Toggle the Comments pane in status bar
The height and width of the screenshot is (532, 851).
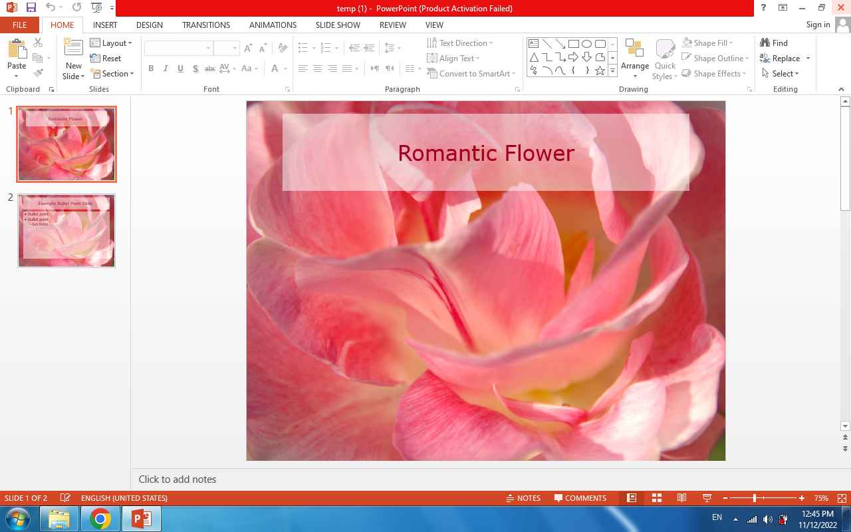coord(580,498)
